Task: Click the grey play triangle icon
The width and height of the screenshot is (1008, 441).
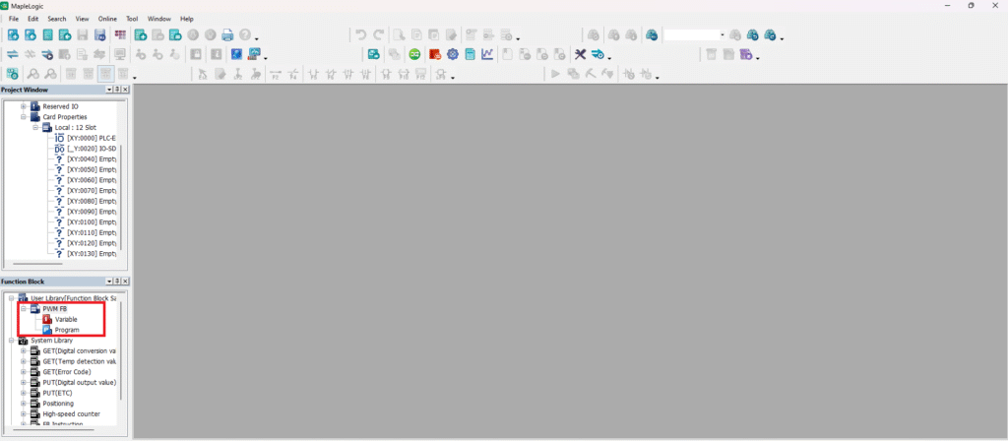Action: 556,74
